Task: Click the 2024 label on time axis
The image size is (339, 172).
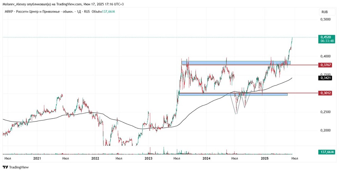Action: [x=206, y=158]
